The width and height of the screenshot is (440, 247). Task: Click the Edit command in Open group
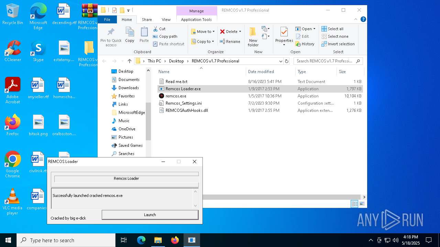tap(302, 36)
